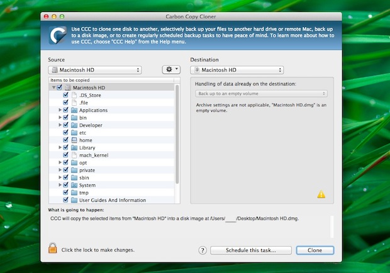
Task: Toggle the opt folder checkbox
Action: tap(65, 162)
